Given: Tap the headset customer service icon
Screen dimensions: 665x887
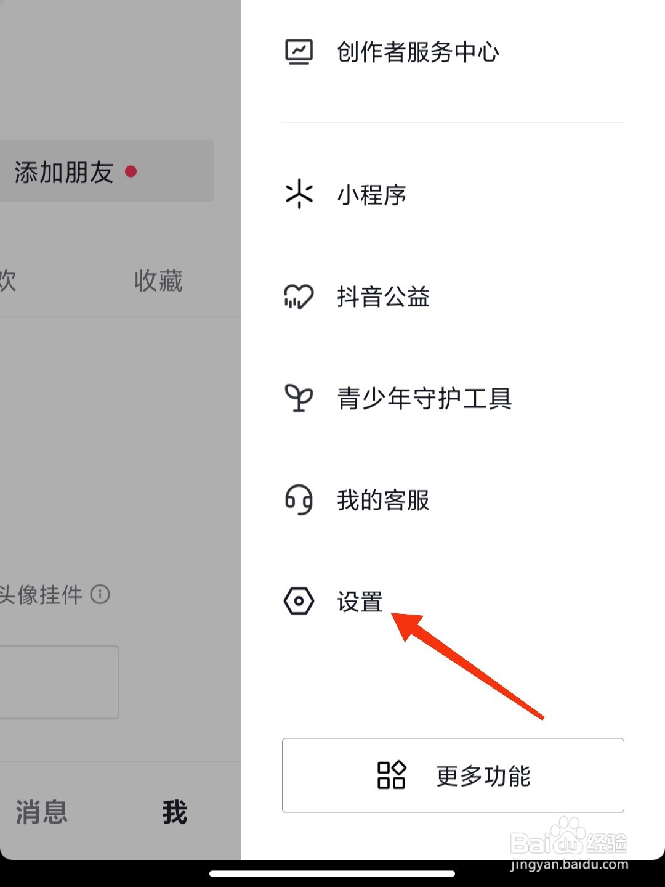Looking at the screenshot, I should coord(299,499).
